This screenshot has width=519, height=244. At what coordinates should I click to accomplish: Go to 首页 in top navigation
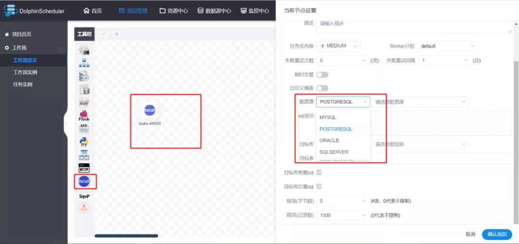(93, 11)
